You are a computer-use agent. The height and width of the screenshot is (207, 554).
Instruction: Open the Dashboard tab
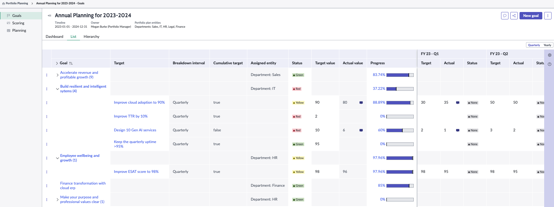(x=54, y=37)
